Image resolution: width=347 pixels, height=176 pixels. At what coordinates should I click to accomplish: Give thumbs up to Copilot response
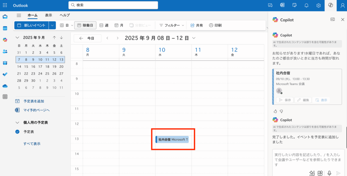pos(275,111)
